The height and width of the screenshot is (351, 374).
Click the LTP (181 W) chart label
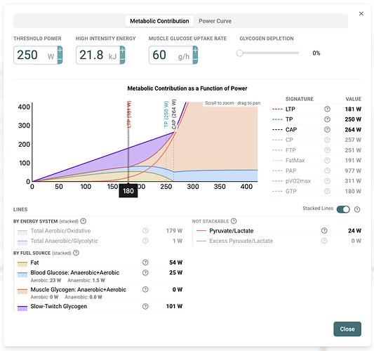tap(129, 114)
